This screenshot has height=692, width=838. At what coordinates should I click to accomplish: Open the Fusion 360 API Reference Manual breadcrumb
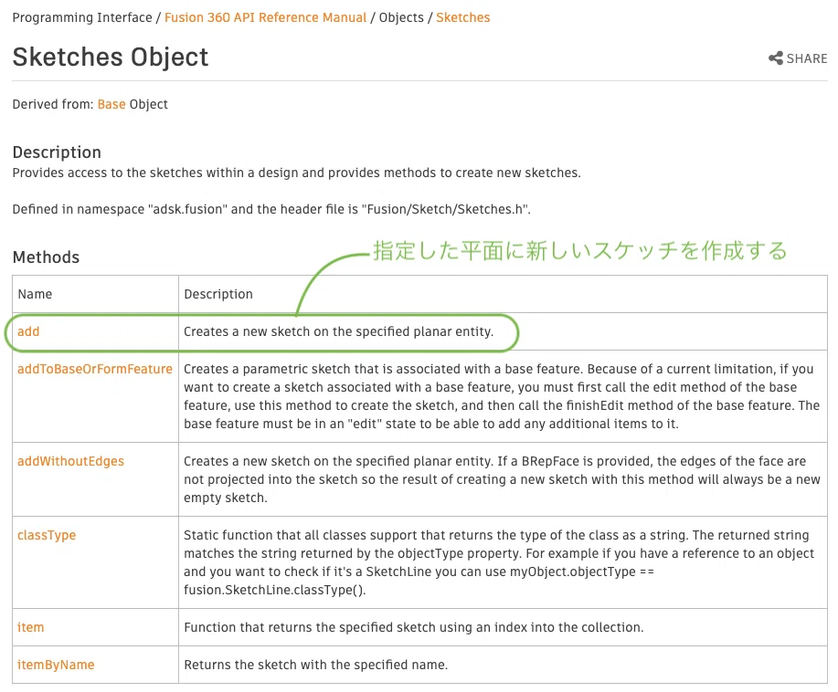(266, 17)
